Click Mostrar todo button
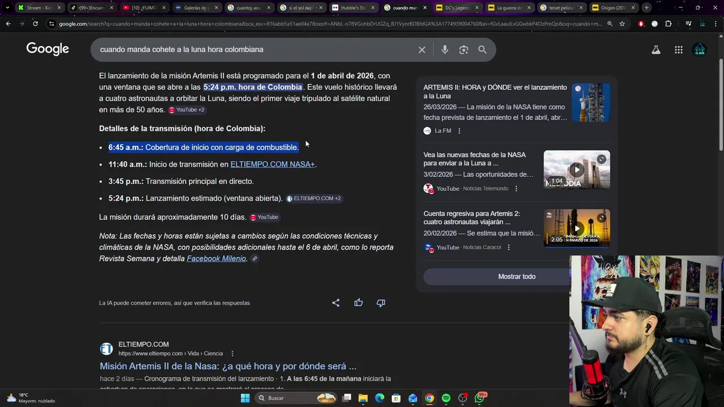The height and width of the screenshot is (407, 724). (516, 276)
